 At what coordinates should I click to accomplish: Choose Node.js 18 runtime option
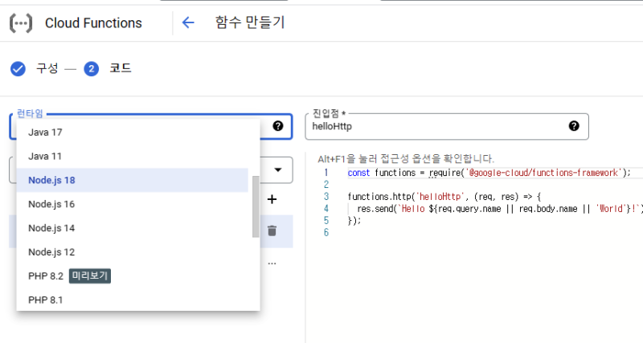pyautogui.click(x=51, y=180)
